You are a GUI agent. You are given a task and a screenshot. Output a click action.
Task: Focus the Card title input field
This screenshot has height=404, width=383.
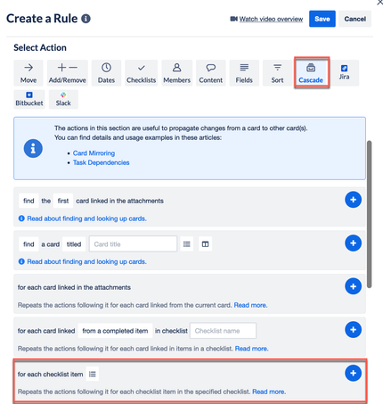pyautogui.click(x=133, y=244)
